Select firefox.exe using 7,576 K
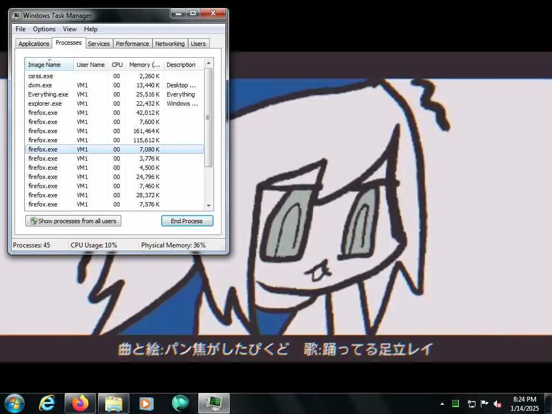Image resolution: width=552 pixels, height=414 pixels. click(114, 204)
